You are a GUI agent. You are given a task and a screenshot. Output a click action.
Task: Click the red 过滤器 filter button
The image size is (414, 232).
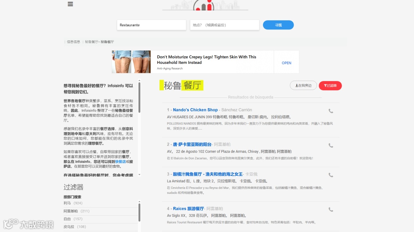point(330,86)
